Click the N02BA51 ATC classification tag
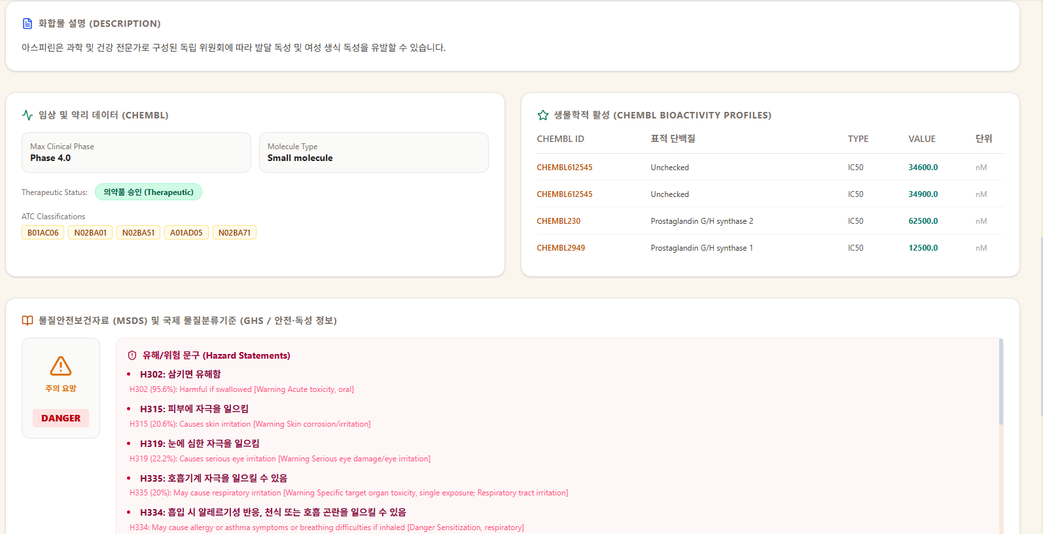Image resolution: width=1043 pixels, height=534 pixels. tap(139, 232)
